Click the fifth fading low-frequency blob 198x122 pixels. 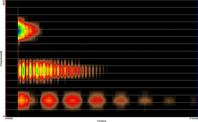coord(121,101)
